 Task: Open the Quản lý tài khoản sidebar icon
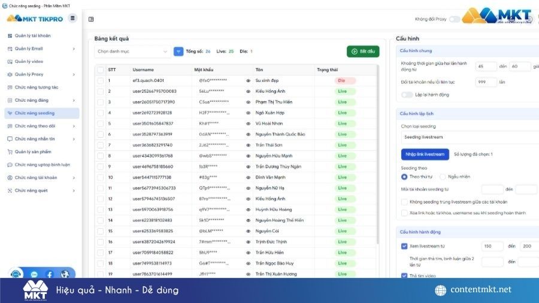coord(10,36)
